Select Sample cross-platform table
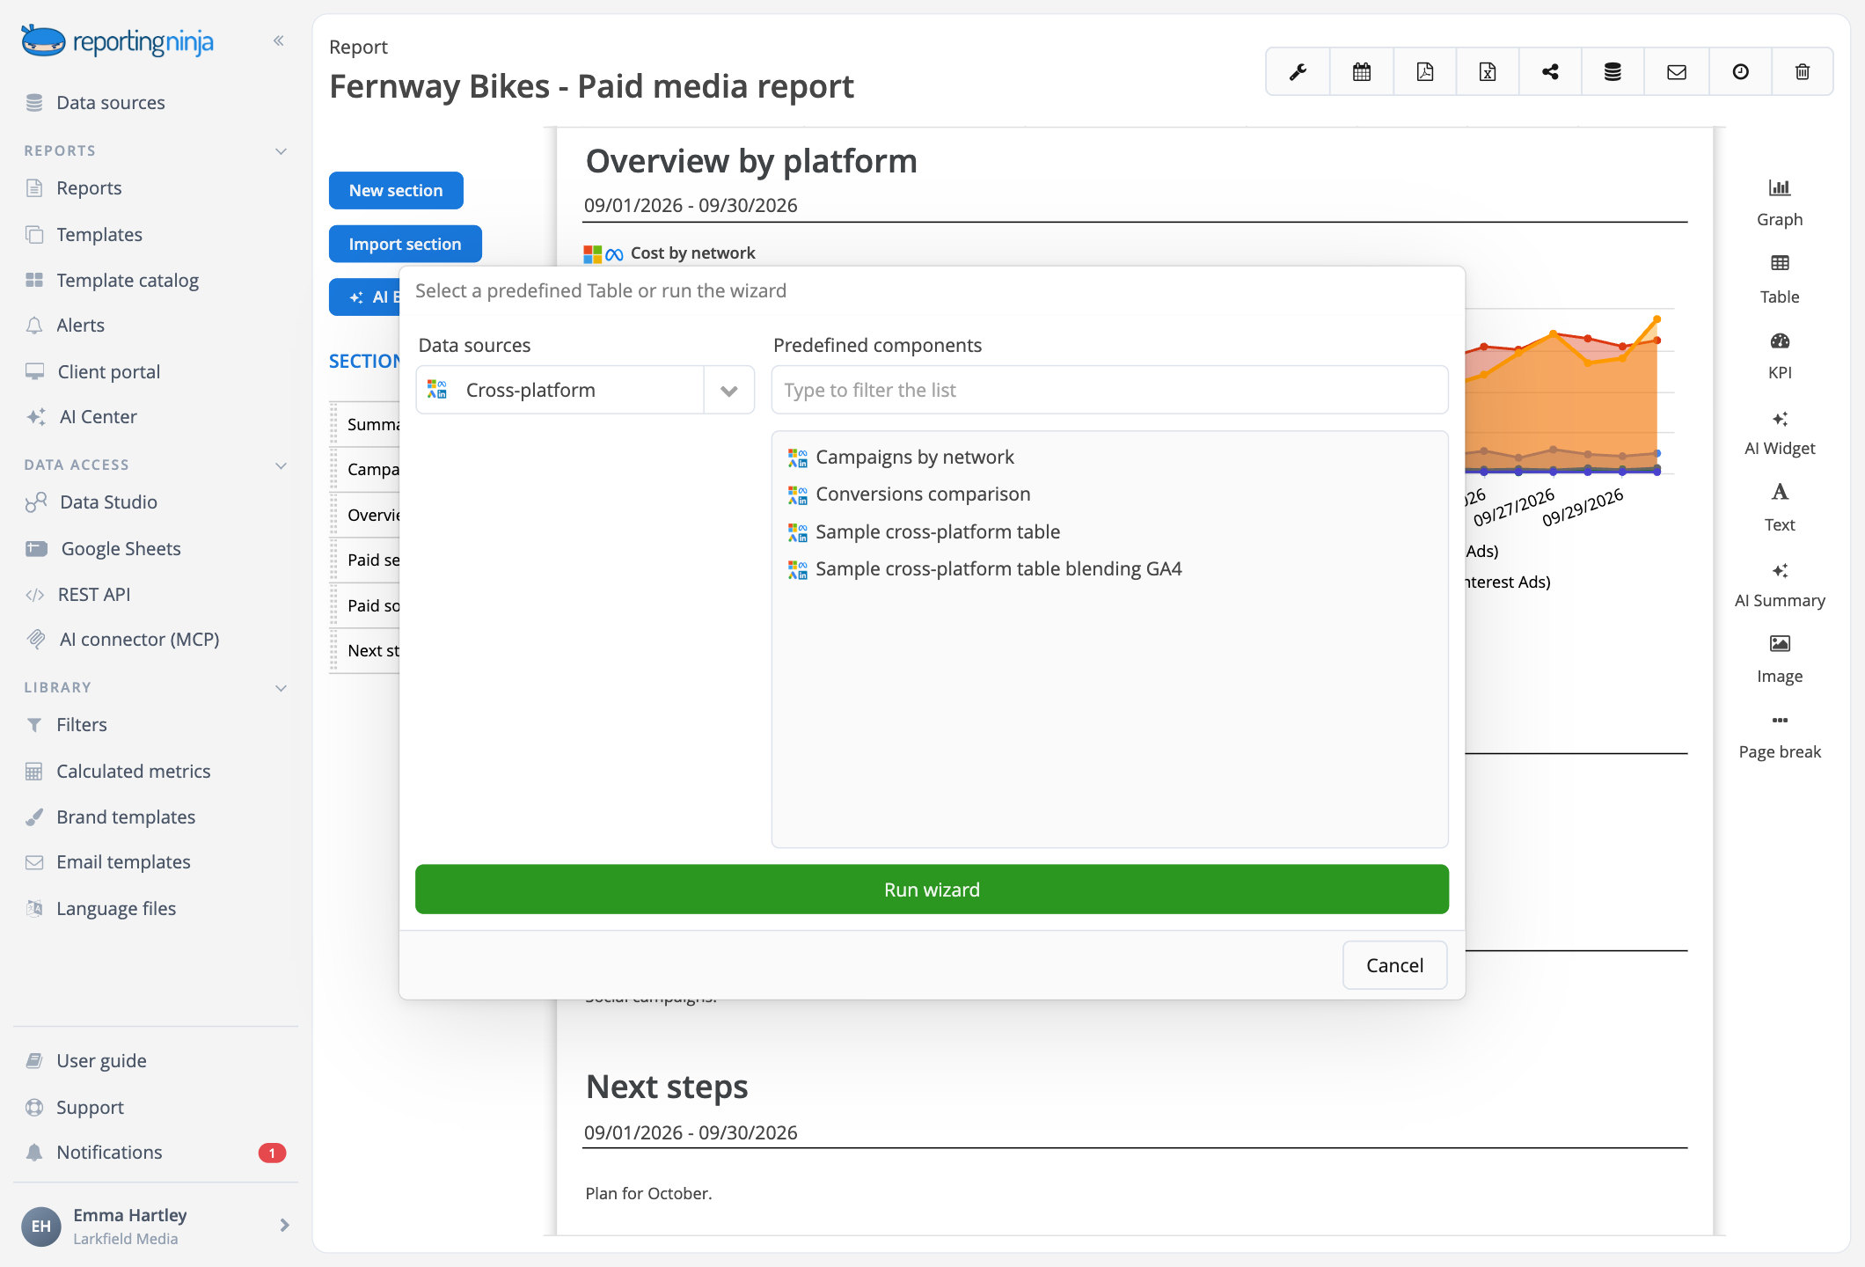Screen dimensions: 1865x1267 click(938, 532)
